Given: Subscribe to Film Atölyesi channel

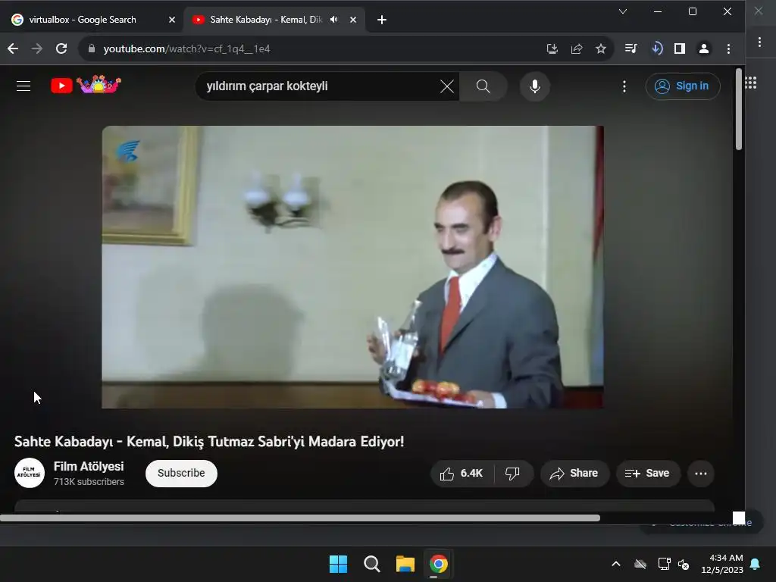Looking at the screenshot, I should (x=181, y=474).
